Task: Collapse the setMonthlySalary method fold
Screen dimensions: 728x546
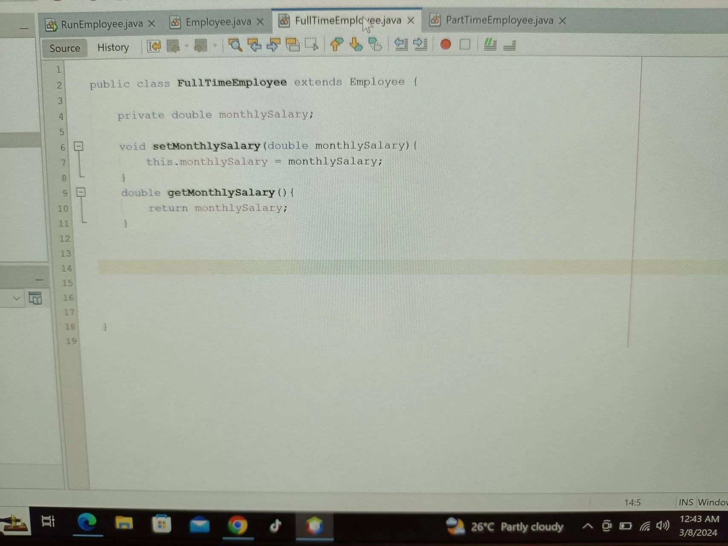Action: tap(78, 146)
